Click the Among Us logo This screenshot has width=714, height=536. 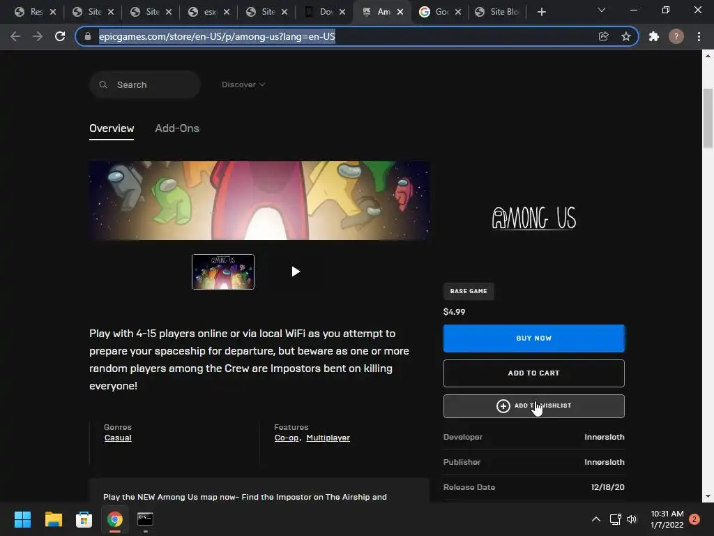(533, 218)
